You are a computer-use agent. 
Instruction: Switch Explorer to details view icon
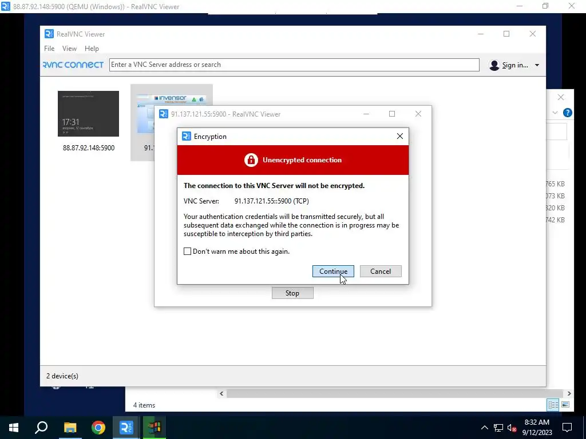(x=553, y=405)
